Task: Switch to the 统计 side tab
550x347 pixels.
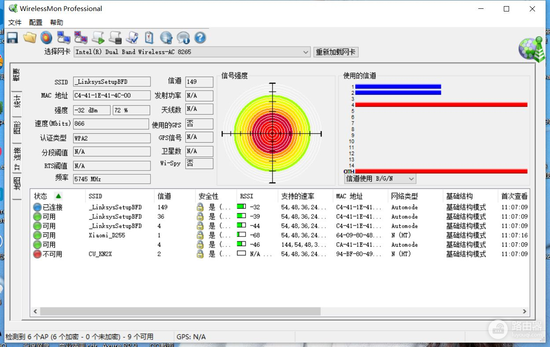Action: [17, 101]
